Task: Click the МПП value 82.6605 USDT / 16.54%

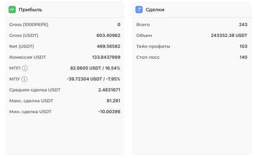Action: [95, 68]
